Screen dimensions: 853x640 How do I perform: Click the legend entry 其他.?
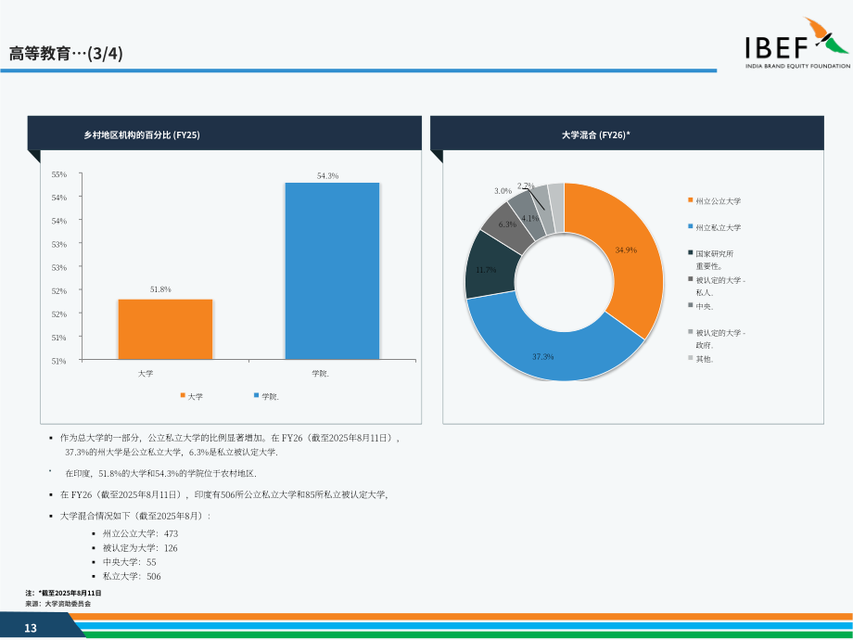coord(701,359)
